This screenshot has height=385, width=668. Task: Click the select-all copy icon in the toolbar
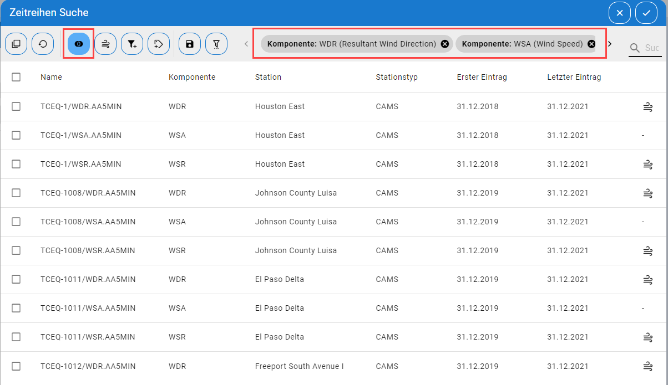(x=16, y=44)
